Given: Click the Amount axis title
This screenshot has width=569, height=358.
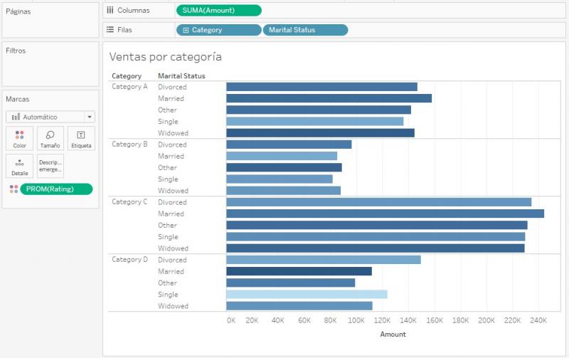Looking at the screenshot, I should click(x=393, y=334).
